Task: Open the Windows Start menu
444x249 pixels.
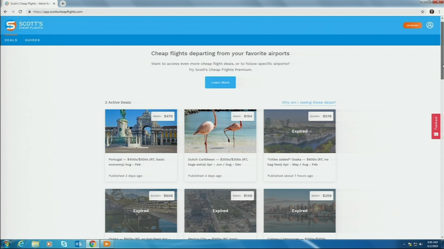Action: pyautogui.click(x=6, y=244)
